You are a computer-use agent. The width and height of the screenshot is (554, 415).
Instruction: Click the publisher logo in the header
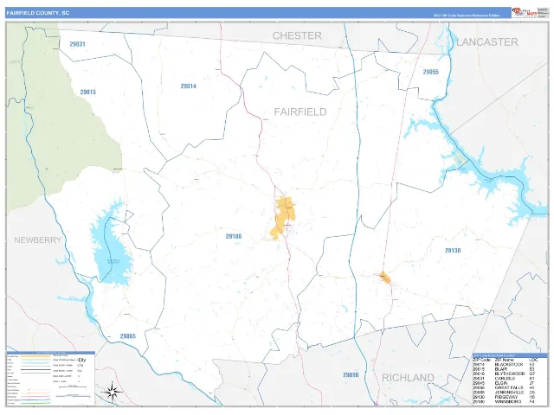525,13
